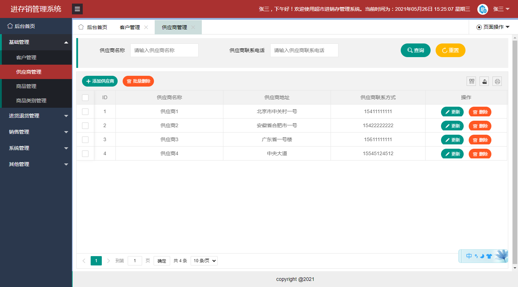Open 商品管理 in the sidebar
Screen dimensions: 518x287
[37, 86]
